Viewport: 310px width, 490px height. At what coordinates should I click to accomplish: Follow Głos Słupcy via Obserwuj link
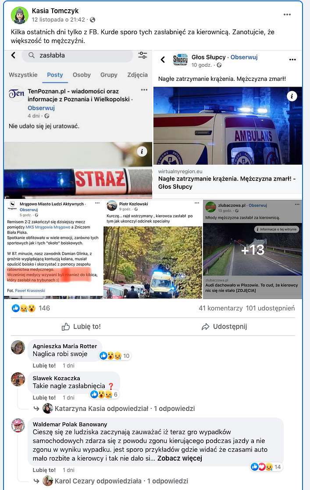coord(244,57)
